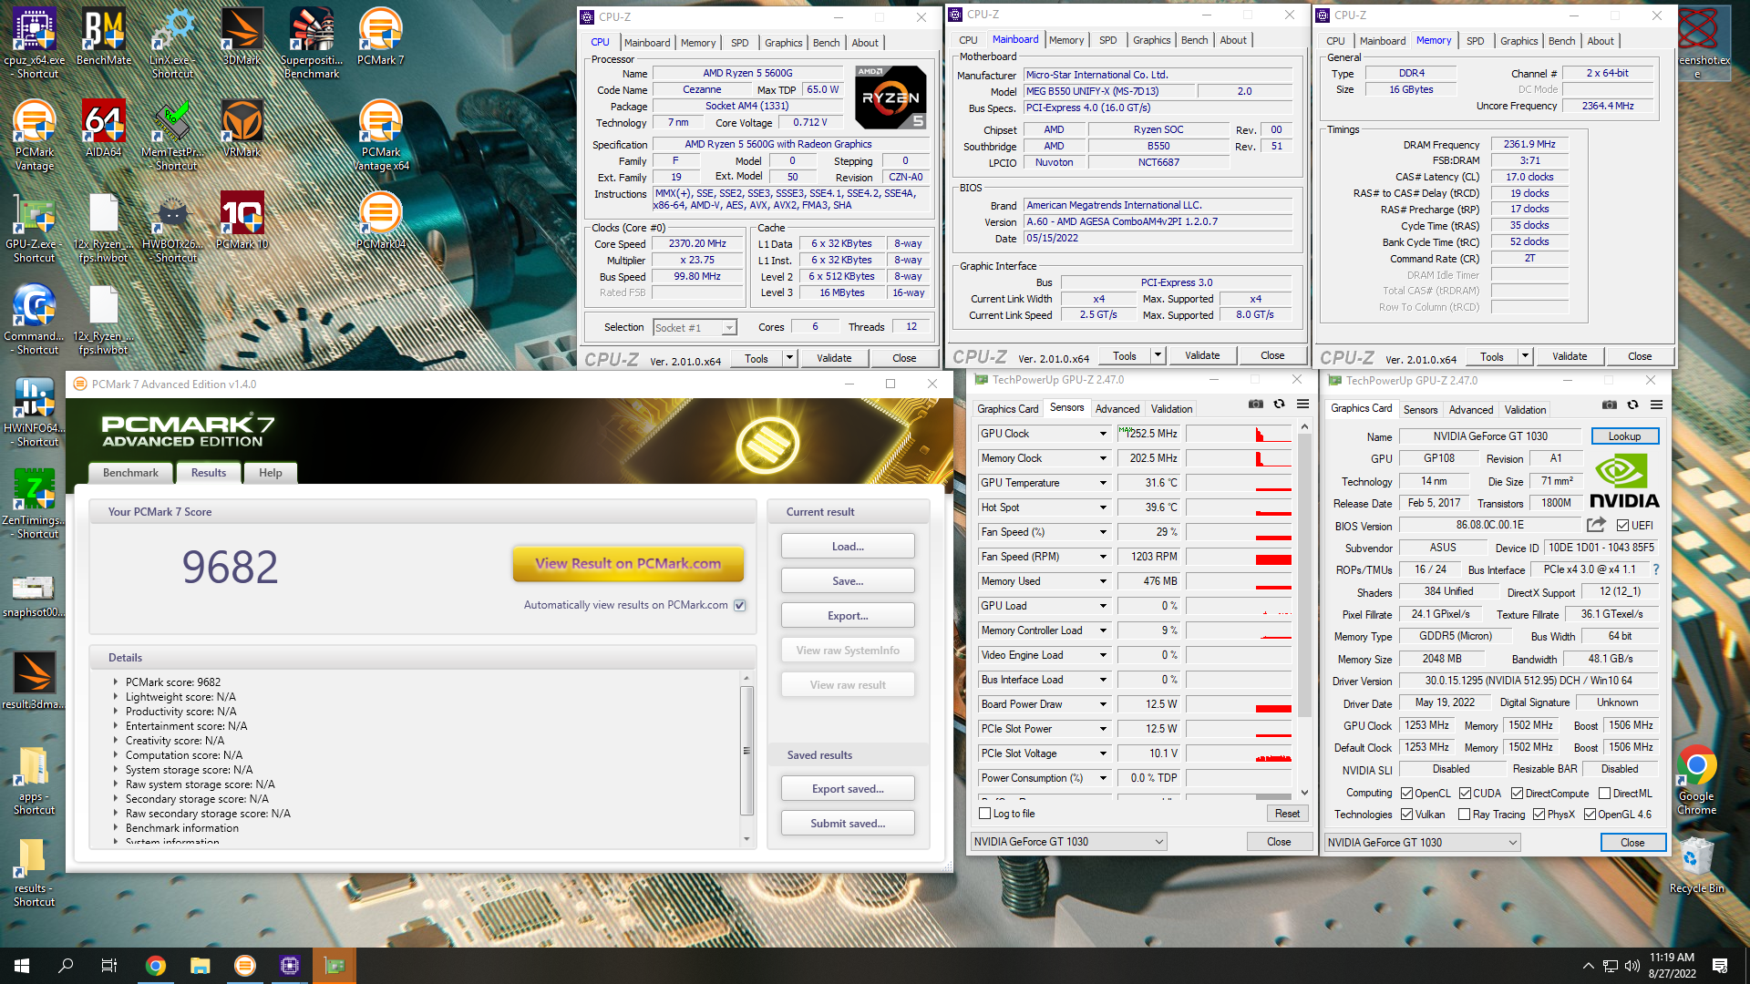
Task: Open the Recycle Bin desktop icon
Action: 1696,866
